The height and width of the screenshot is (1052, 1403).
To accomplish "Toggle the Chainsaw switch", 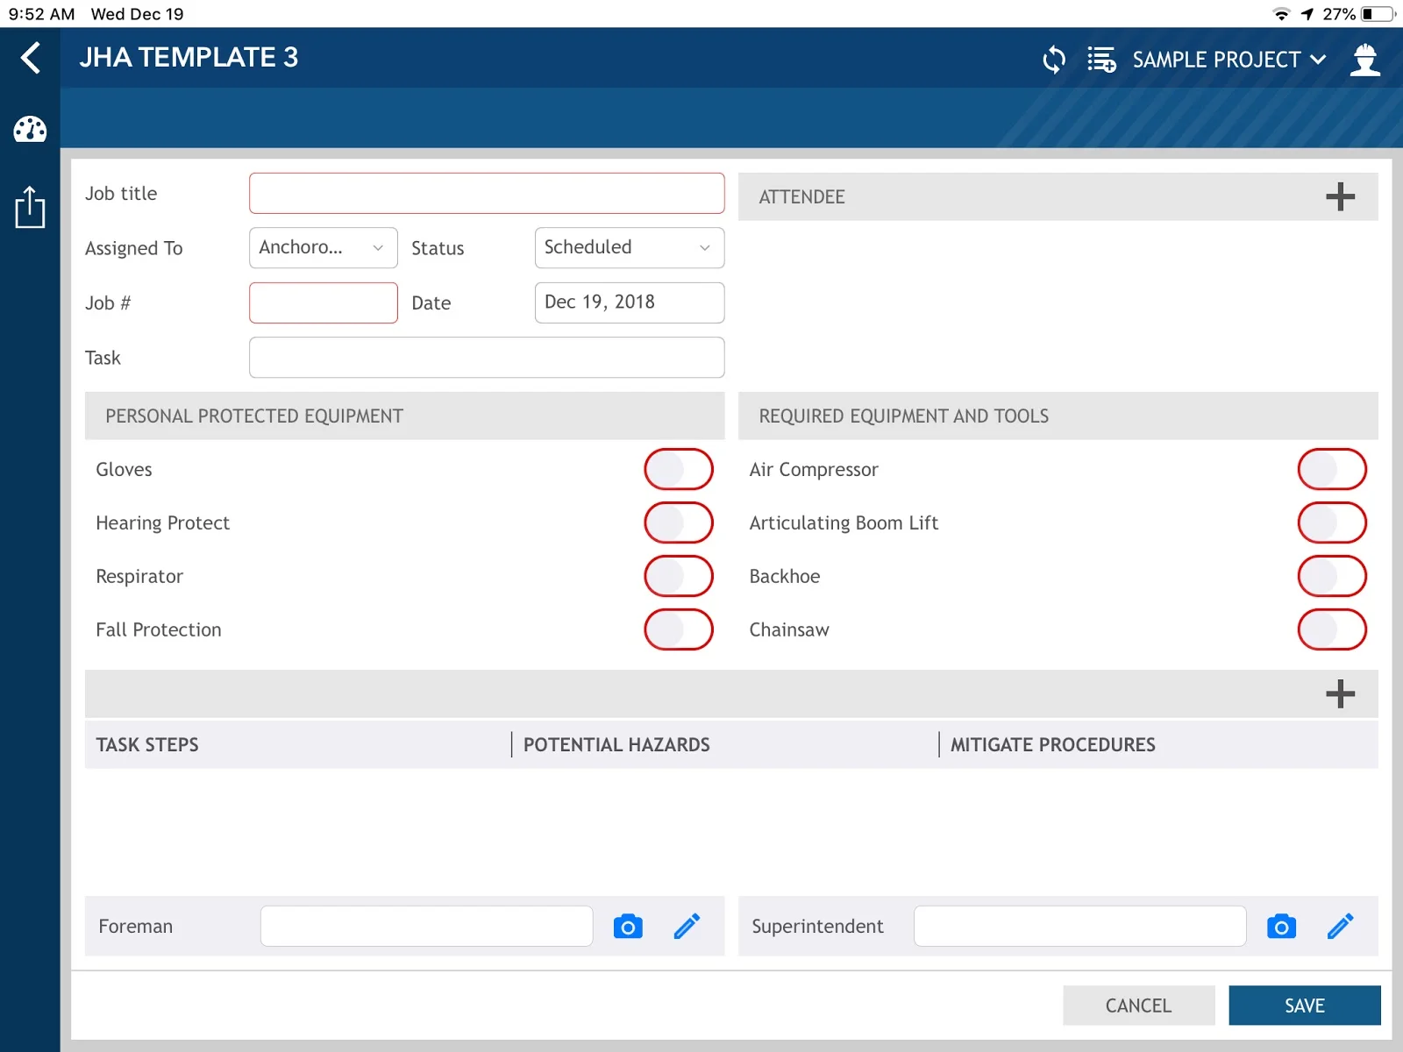I will 1332,629.
